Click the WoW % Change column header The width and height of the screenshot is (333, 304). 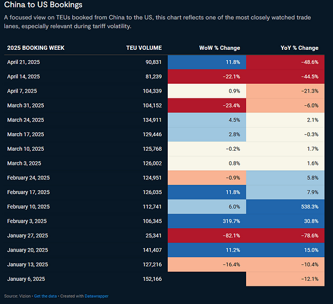219,48
